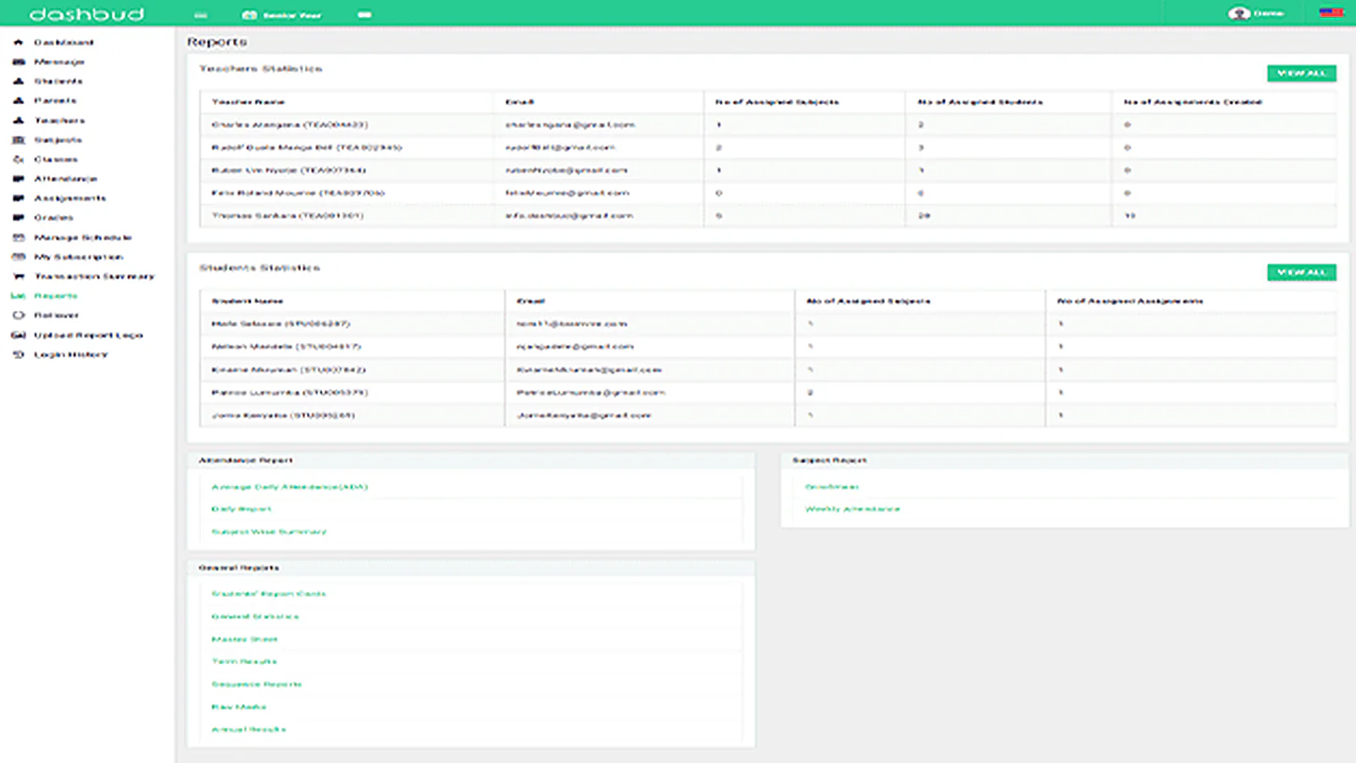The height and width of the screenshot is (763, 1356).
Task: Click the Subjects icon in sidebar
Action: coord(19,140)
